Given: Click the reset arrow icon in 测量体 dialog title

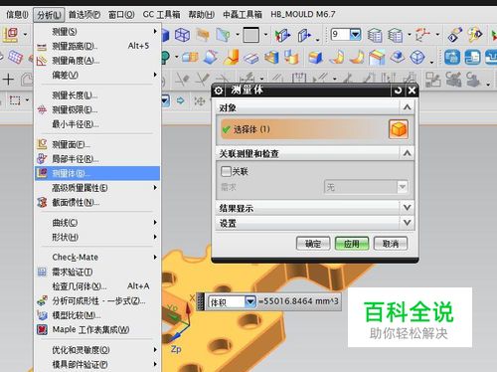Looking at the screenshot, I should tap(398, 91).
